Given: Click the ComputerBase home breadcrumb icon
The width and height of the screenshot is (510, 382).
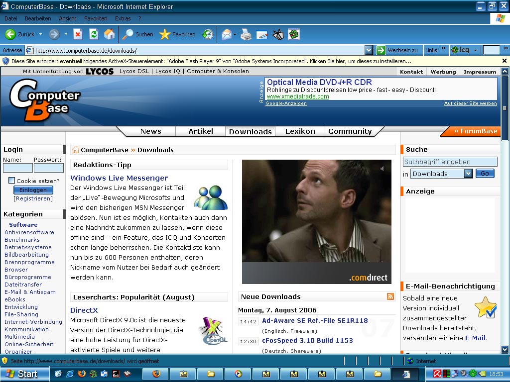Looking at the screenshot, I should [x=76, y=150].
